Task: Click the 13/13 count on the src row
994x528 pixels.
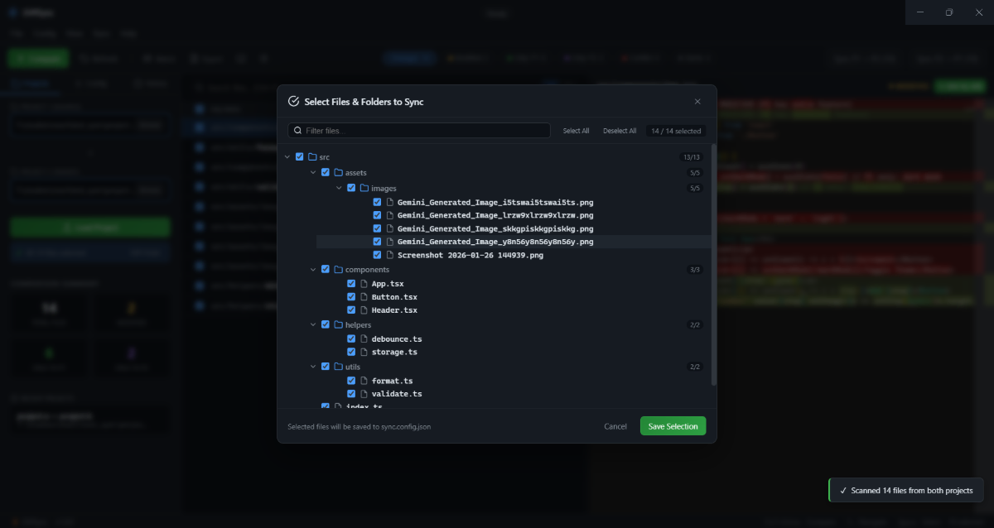Action: tap(691, 156)
